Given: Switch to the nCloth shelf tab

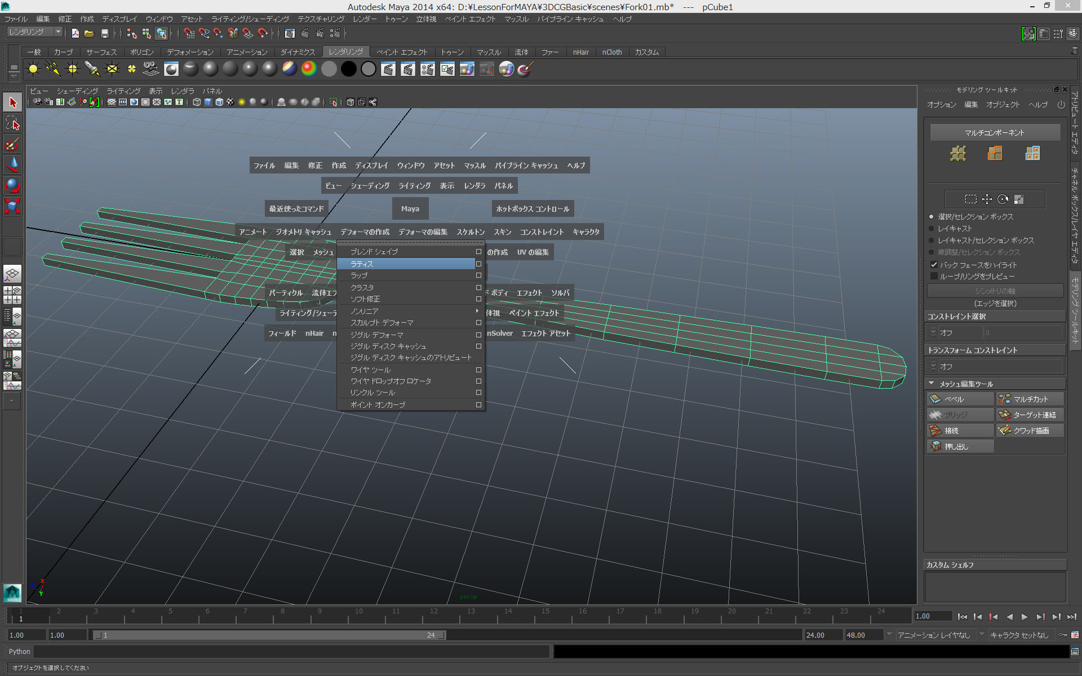Looking at the screenshot, I should (x=612, y=52).
